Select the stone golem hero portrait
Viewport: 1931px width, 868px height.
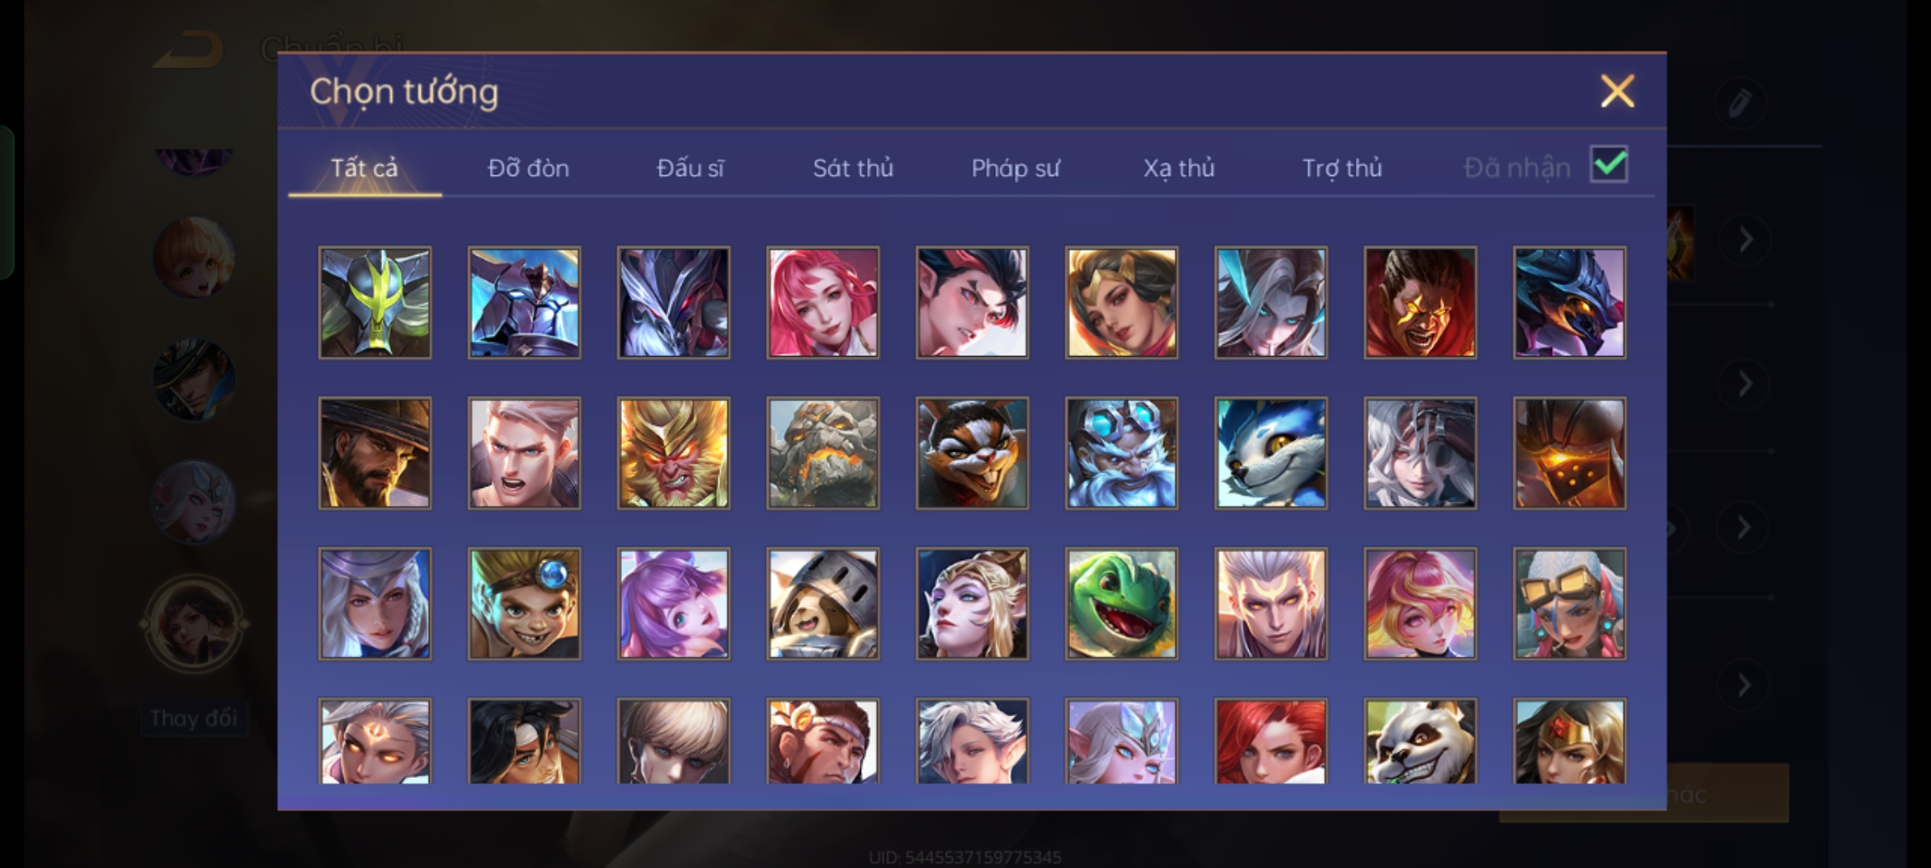coord(823,453)
